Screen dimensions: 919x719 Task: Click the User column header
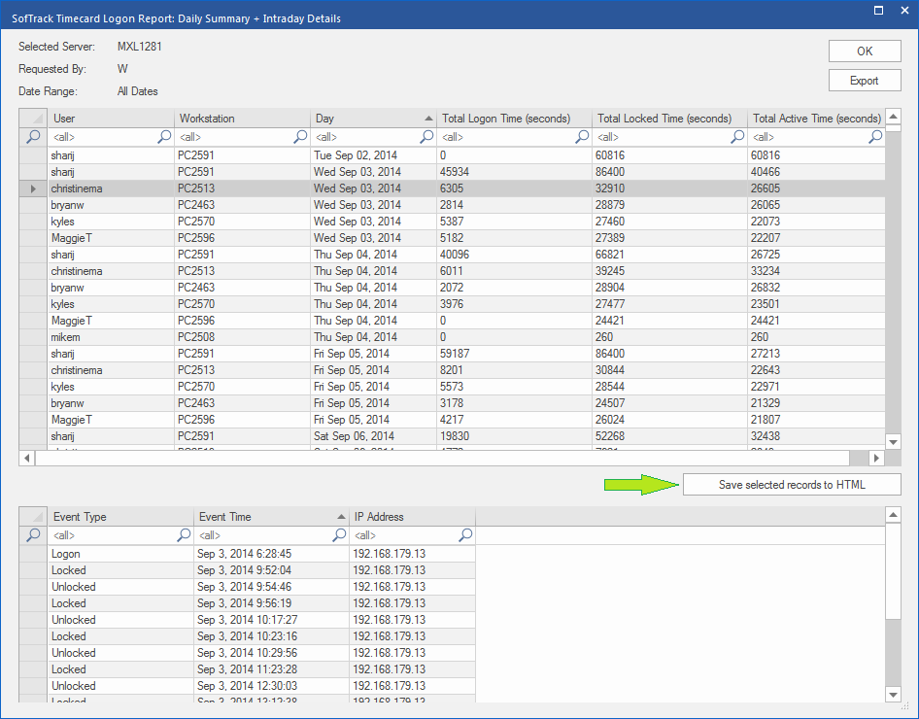111,119
